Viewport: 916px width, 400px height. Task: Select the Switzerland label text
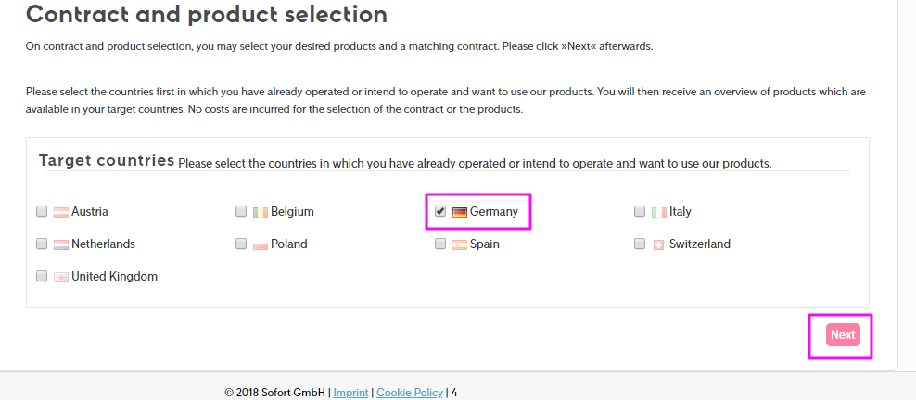click(700, 244)
